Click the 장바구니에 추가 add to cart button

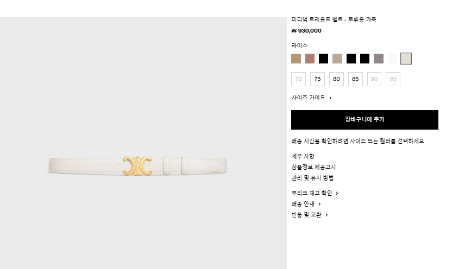[365, 120]
